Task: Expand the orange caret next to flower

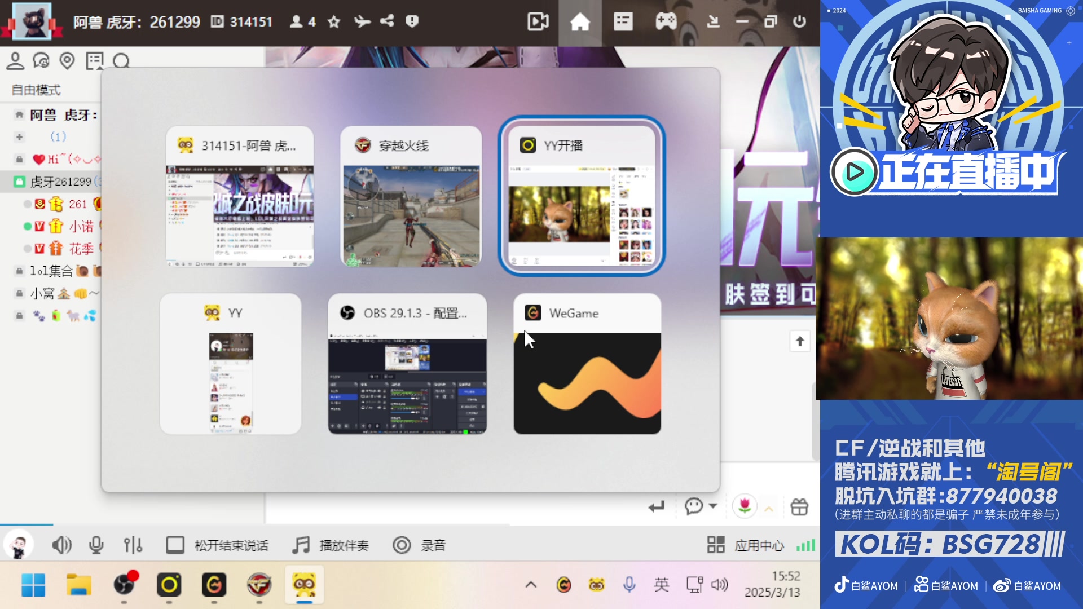Action: click(x=769, y=509)
